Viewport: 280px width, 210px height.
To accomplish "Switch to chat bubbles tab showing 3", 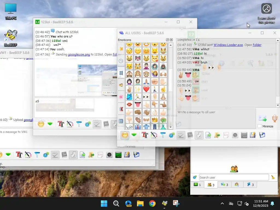I will [224, 185].
